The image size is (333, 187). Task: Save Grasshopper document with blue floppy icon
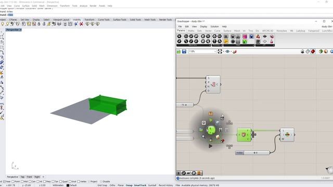tap(184, 51)
